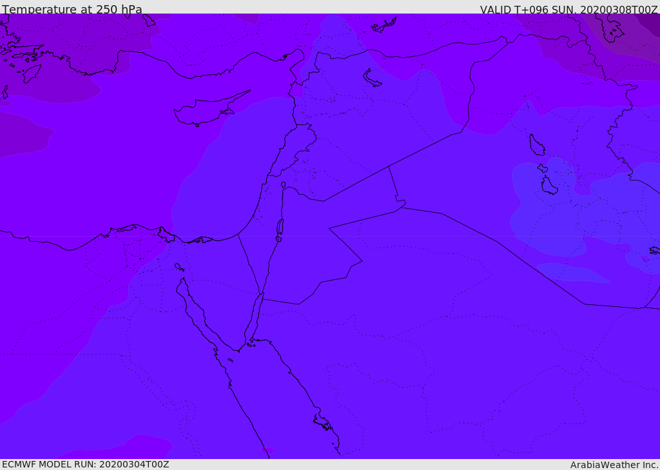This screenshot has width=660, height=470.
Task: Click the VALID T+096 timestamp text
Action: click(x=568, y=10)
